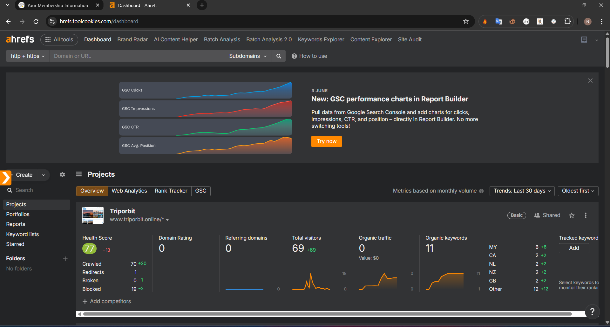The height and width of the screenshot is (327, 610).
Task: Open a new browser tab
Action: point(202,5)
